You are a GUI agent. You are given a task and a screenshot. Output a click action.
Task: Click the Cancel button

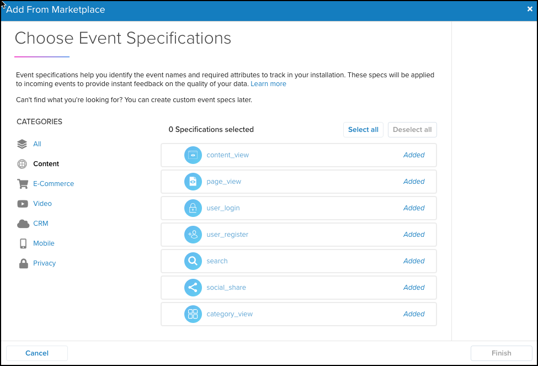point(37,353)
